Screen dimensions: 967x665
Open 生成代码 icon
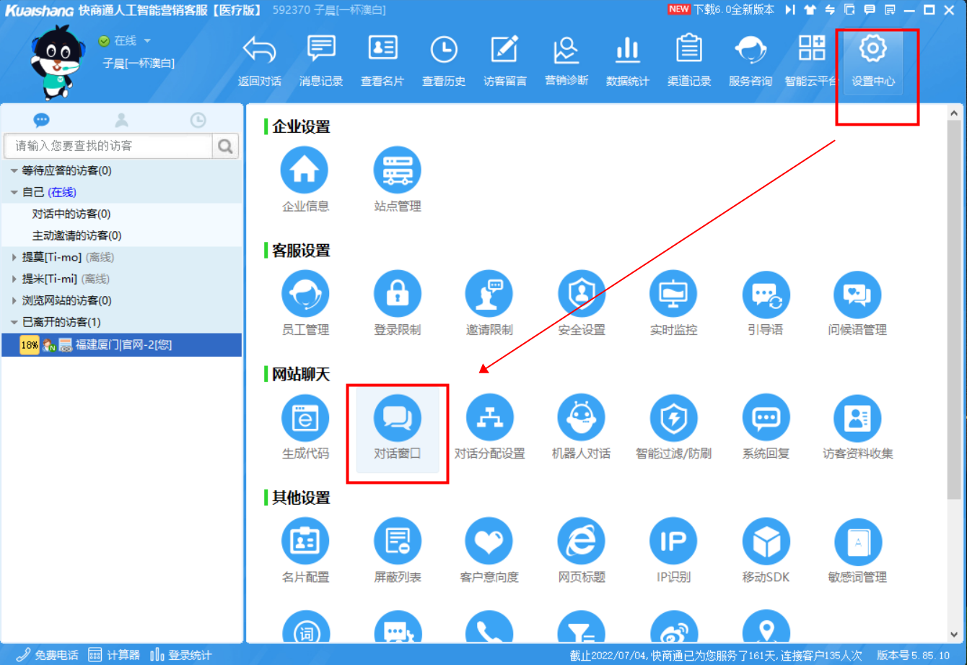[305, 417]
